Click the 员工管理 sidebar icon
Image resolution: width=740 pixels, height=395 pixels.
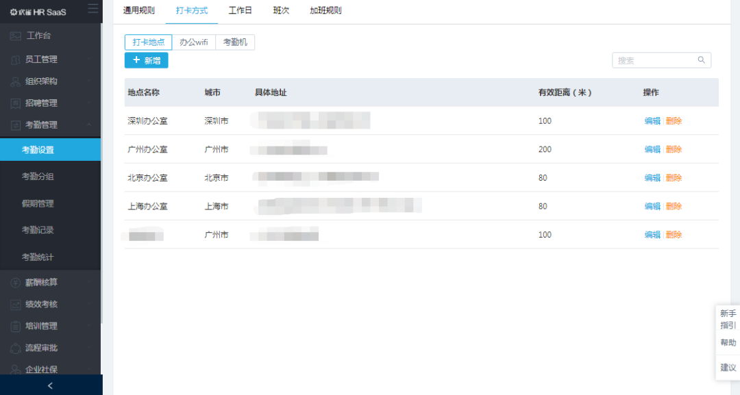(x=15, y=60)
